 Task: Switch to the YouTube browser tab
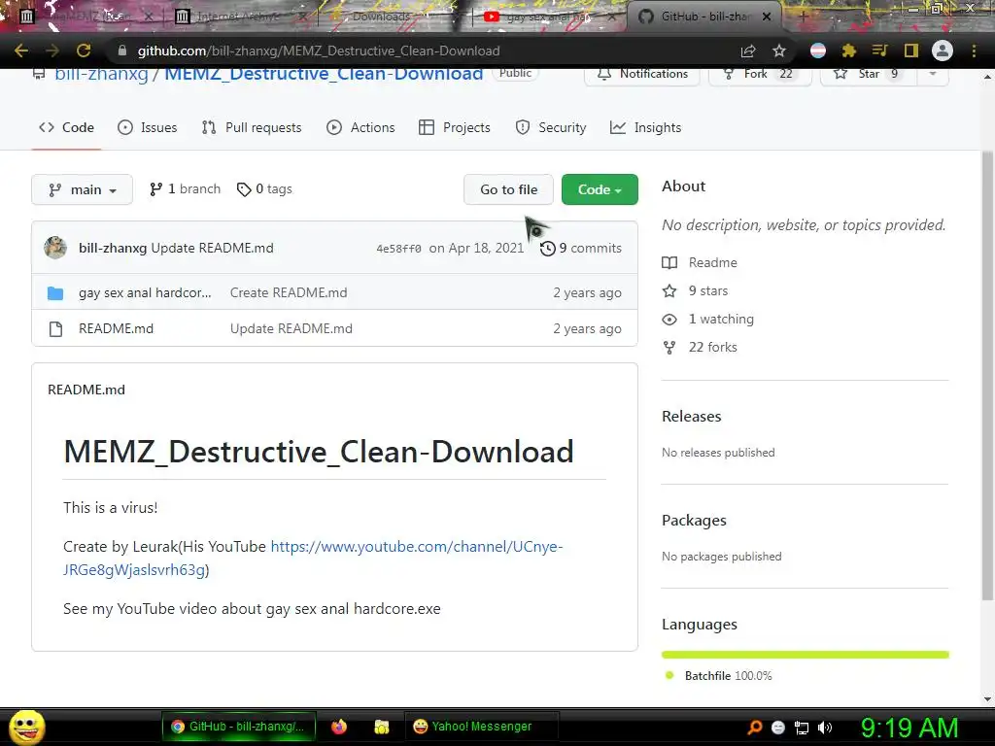(550, 17)
